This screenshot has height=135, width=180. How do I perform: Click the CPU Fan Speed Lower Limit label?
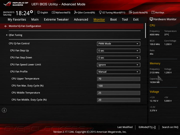click(25, 64)
